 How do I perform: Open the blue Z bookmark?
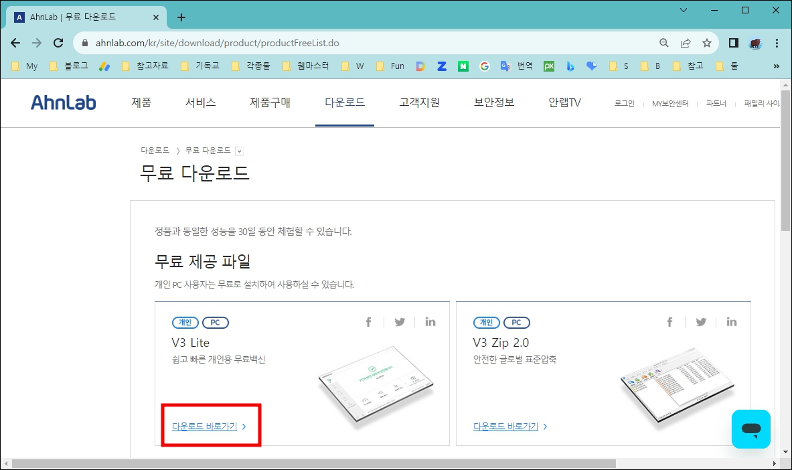coord(442,66)
